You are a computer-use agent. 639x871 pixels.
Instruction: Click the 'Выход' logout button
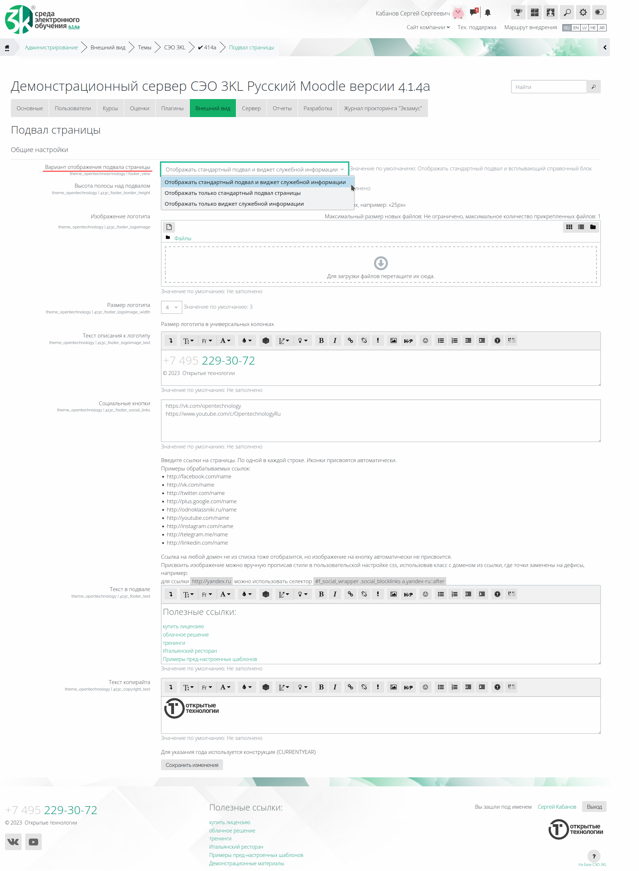click(594, 807)
